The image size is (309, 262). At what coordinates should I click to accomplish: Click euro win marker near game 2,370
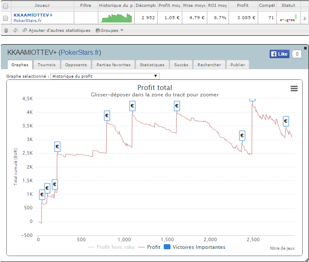(x=242, y=135)
